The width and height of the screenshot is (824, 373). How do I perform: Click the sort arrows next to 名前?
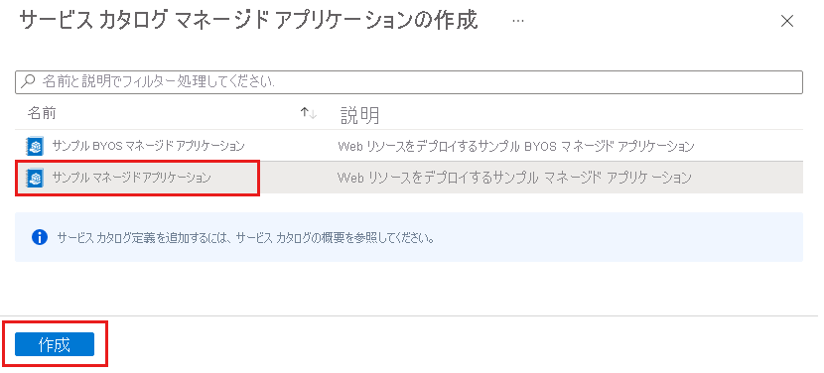pyautogui.click(x=309, y=113)
